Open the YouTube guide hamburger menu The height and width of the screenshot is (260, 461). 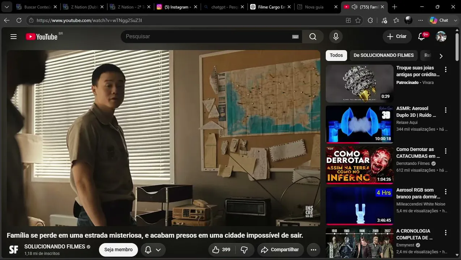(14, 36)
